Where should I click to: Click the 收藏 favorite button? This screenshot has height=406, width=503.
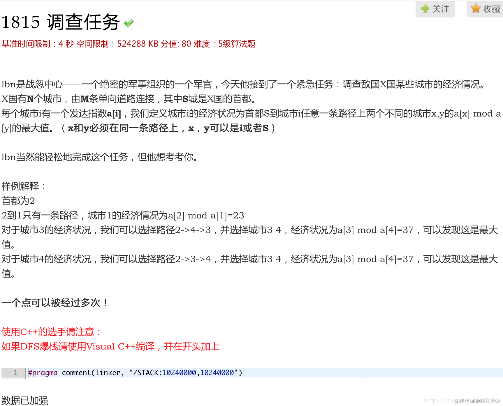click(485, 9)
